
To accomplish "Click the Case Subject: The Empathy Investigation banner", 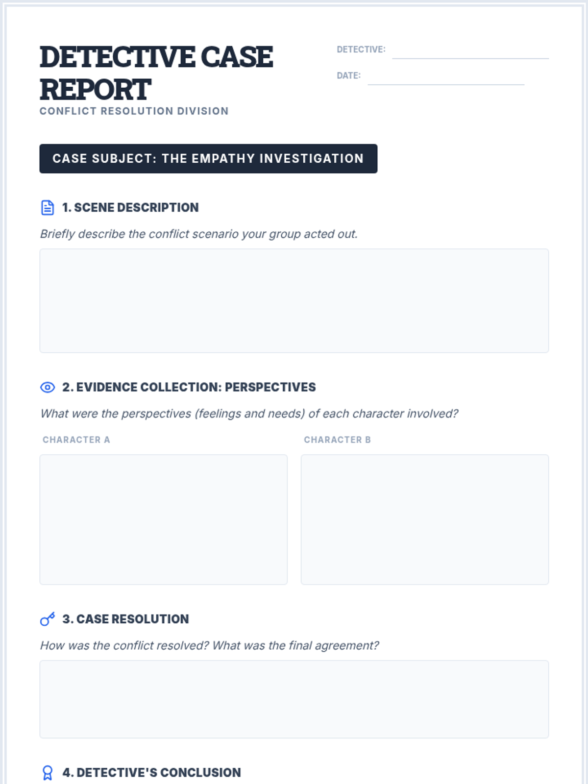I will 208,159.
